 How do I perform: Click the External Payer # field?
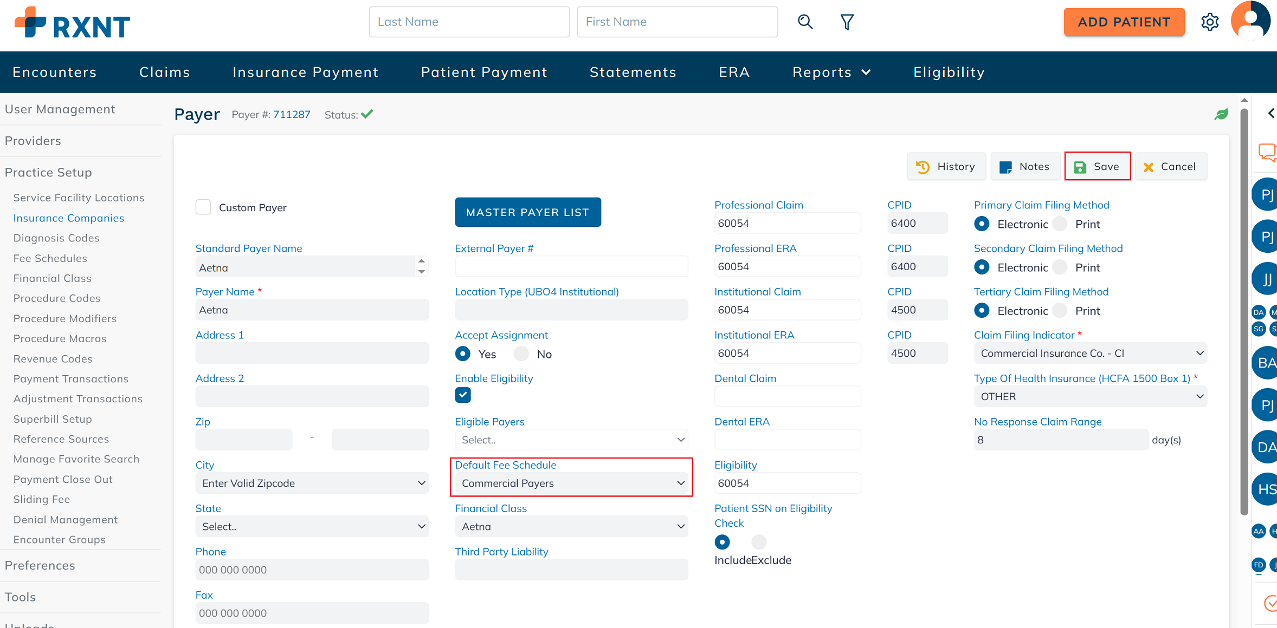tap(571, 267)
